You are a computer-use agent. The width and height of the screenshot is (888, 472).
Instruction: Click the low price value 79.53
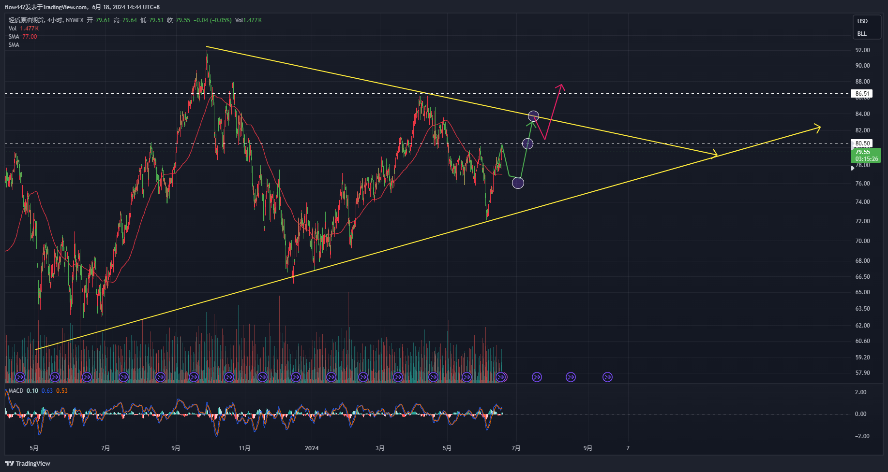156,20
